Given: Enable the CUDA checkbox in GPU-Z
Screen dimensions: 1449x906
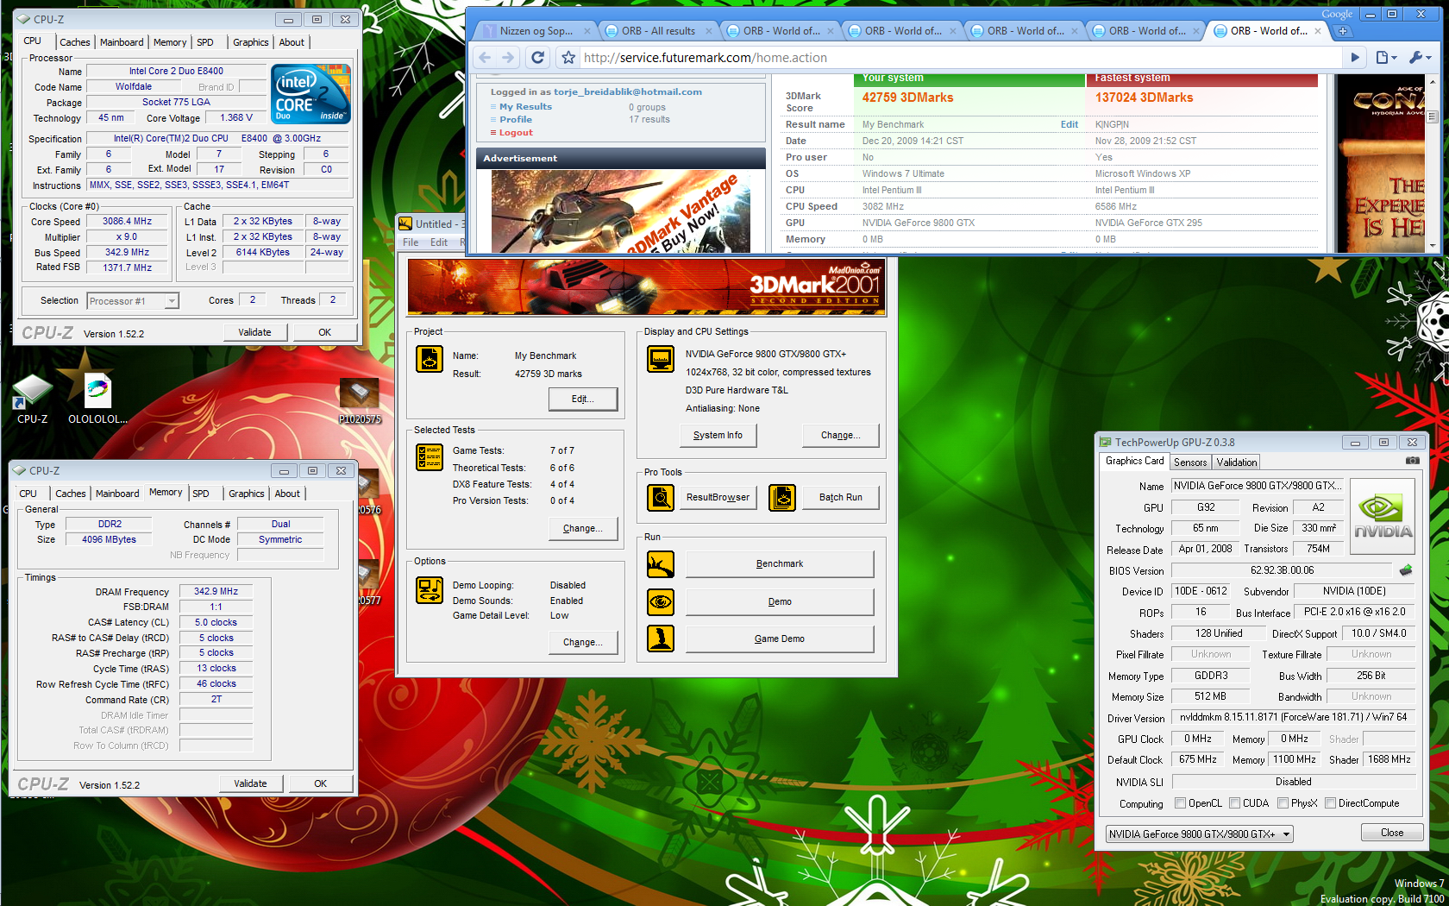Looking at the screenshot, I should click(1234, 803).
